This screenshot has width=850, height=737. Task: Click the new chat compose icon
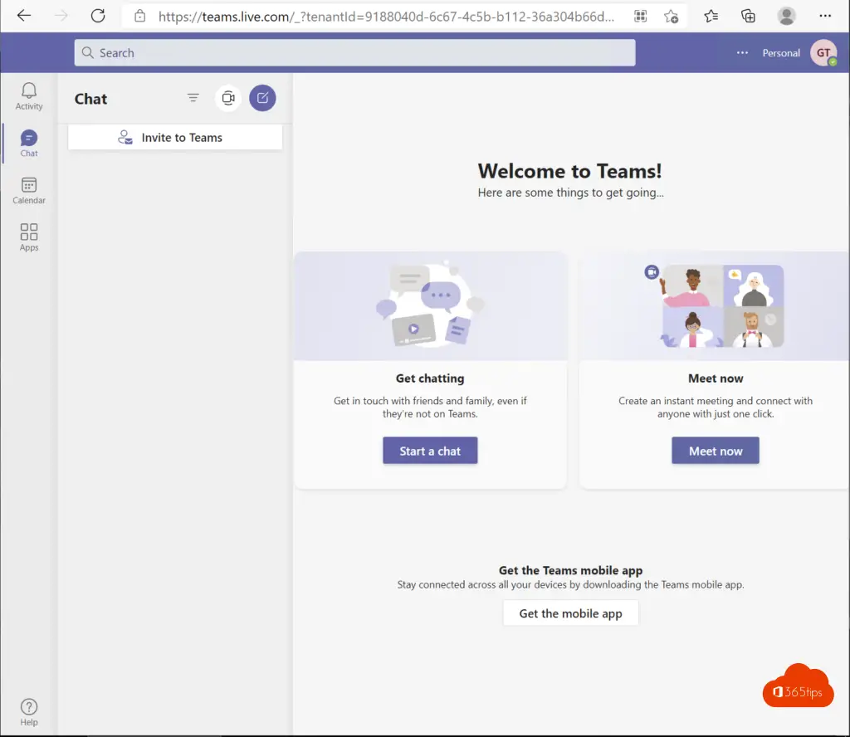262,98
